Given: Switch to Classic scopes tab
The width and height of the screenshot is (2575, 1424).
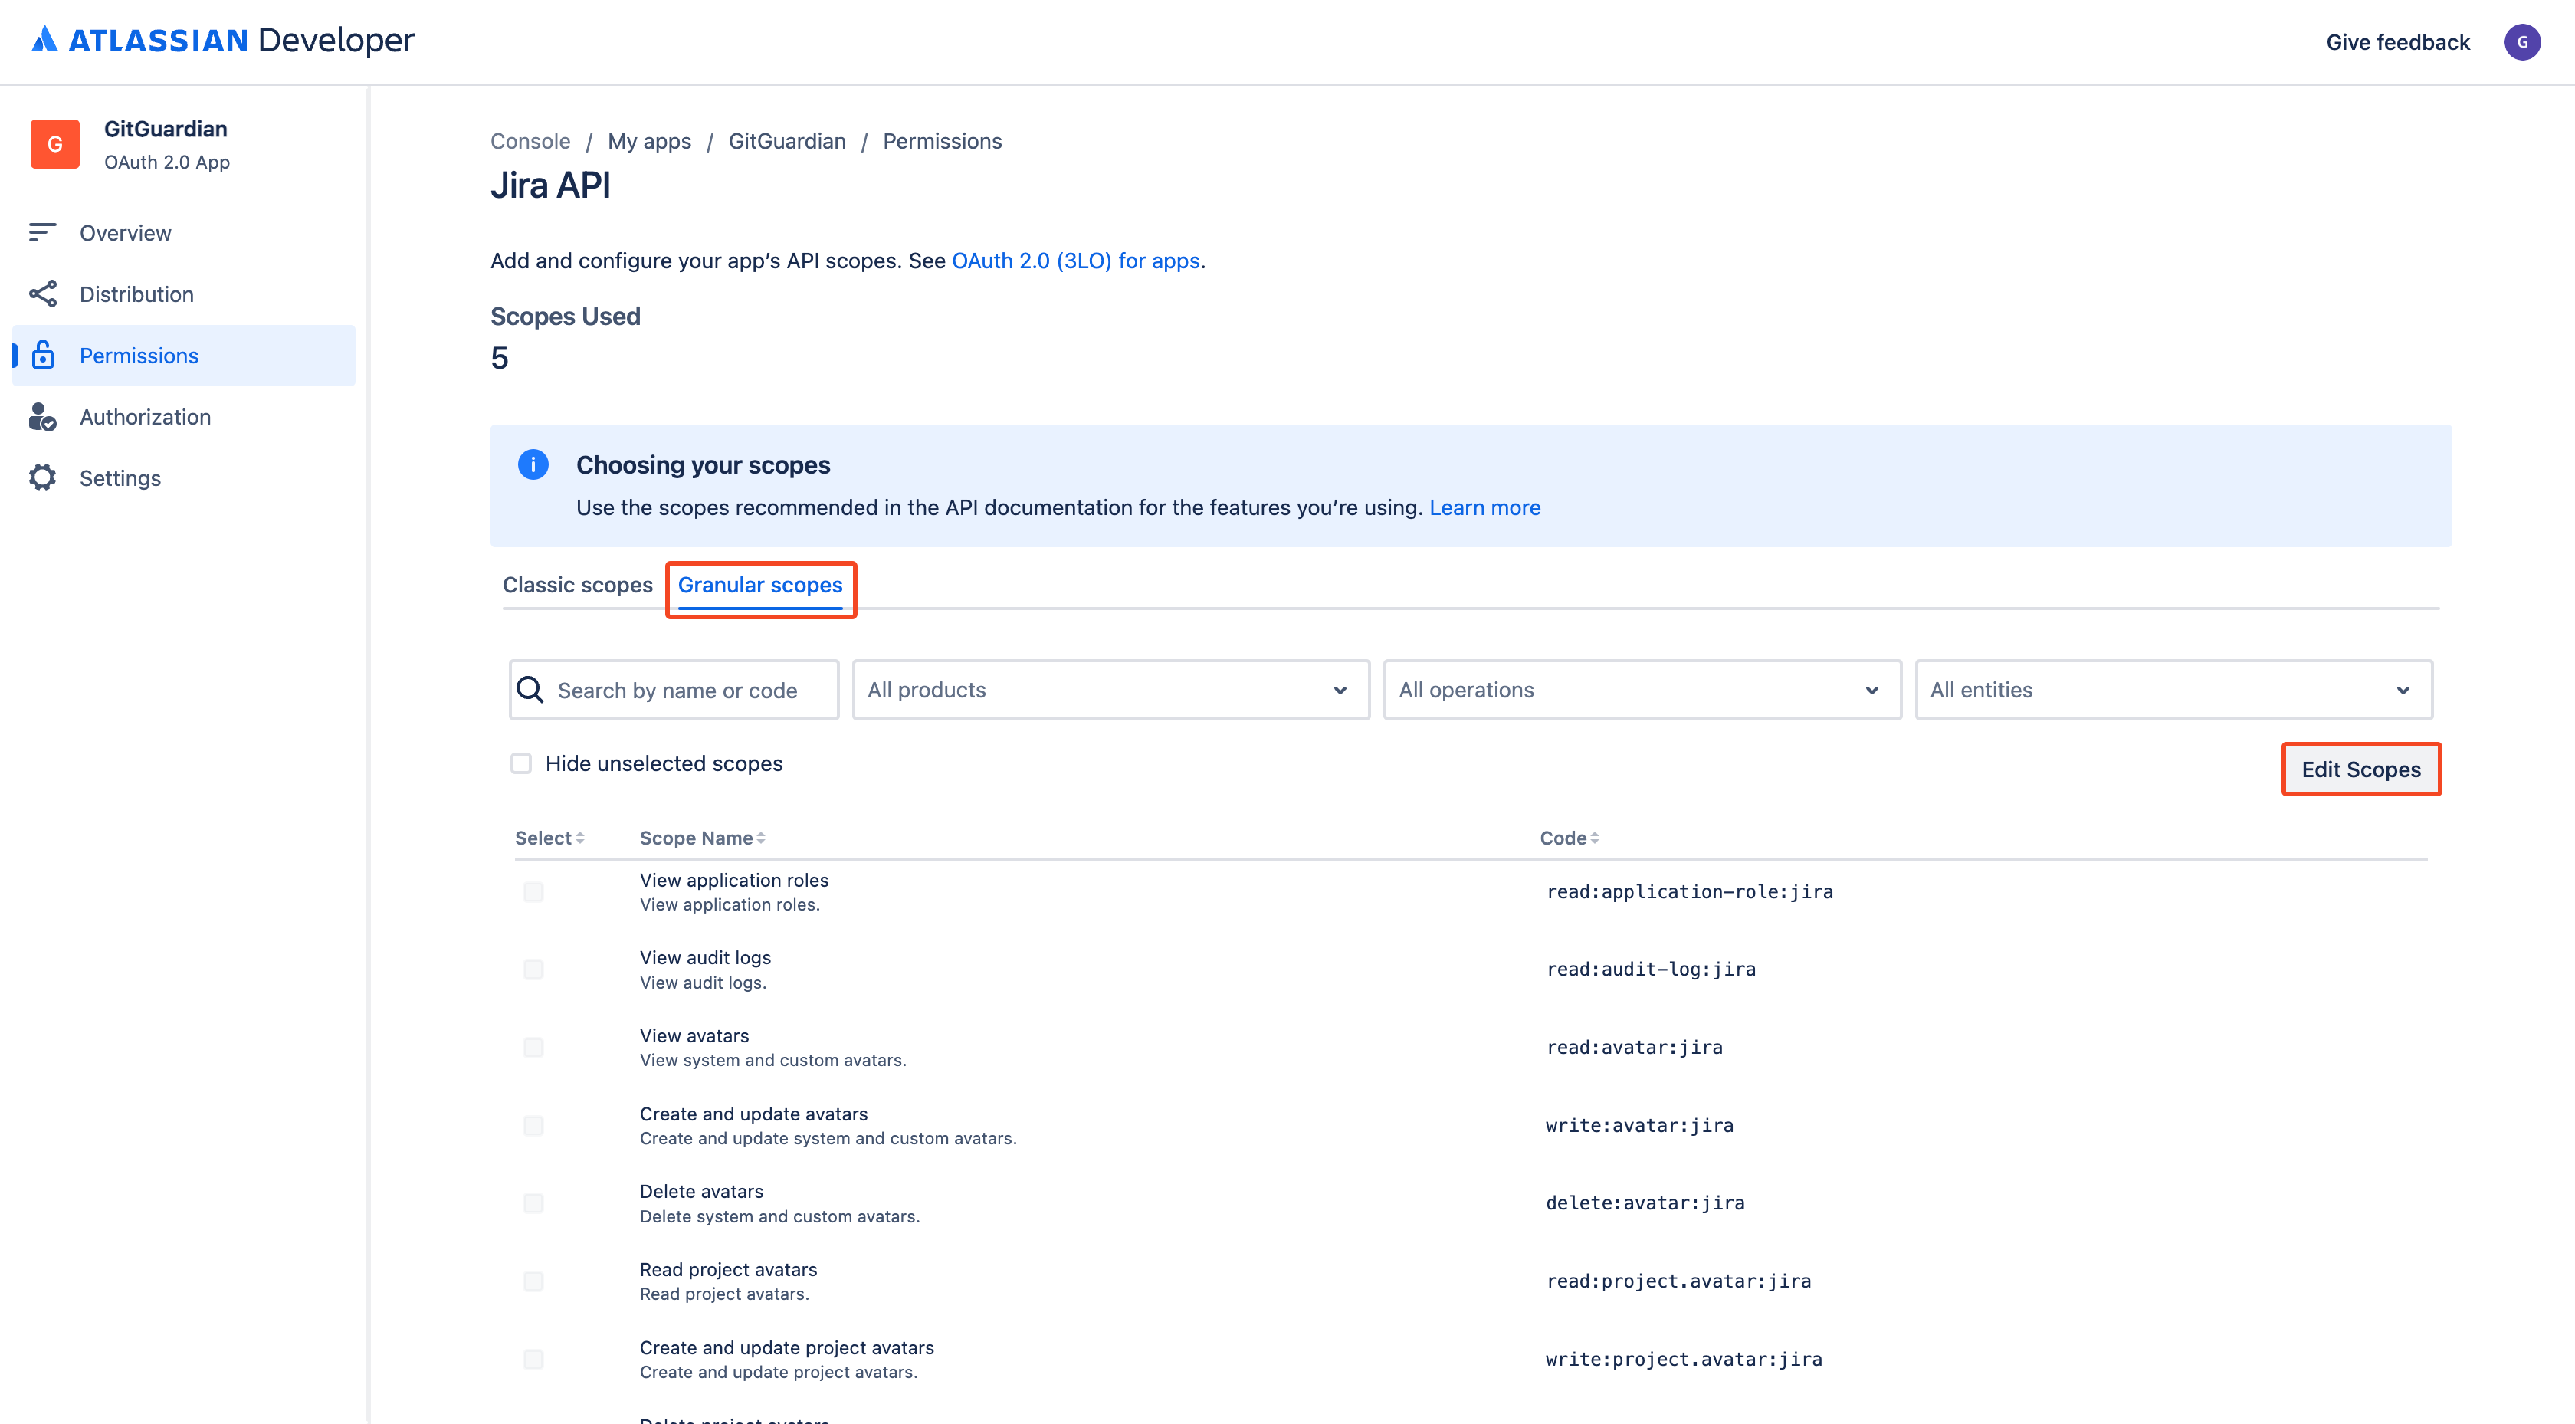Looking at the screenshot, I should (577, 585).
